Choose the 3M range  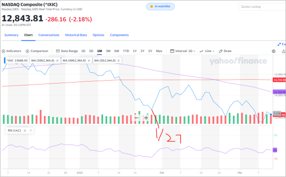(x=108, y=51)
